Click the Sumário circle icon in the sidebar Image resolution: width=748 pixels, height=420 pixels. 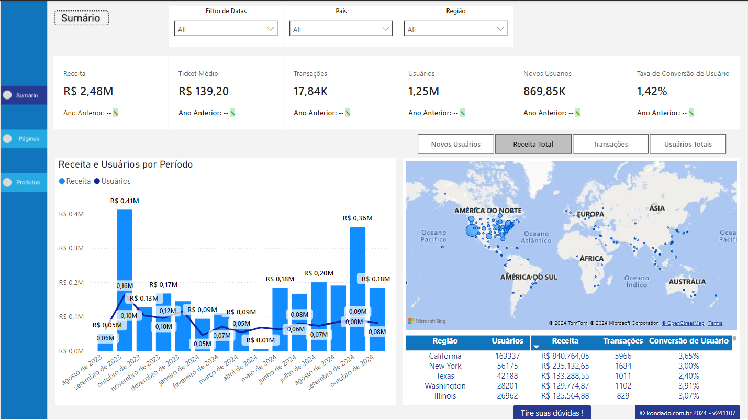pyautogui.click(x=7, y=95)
